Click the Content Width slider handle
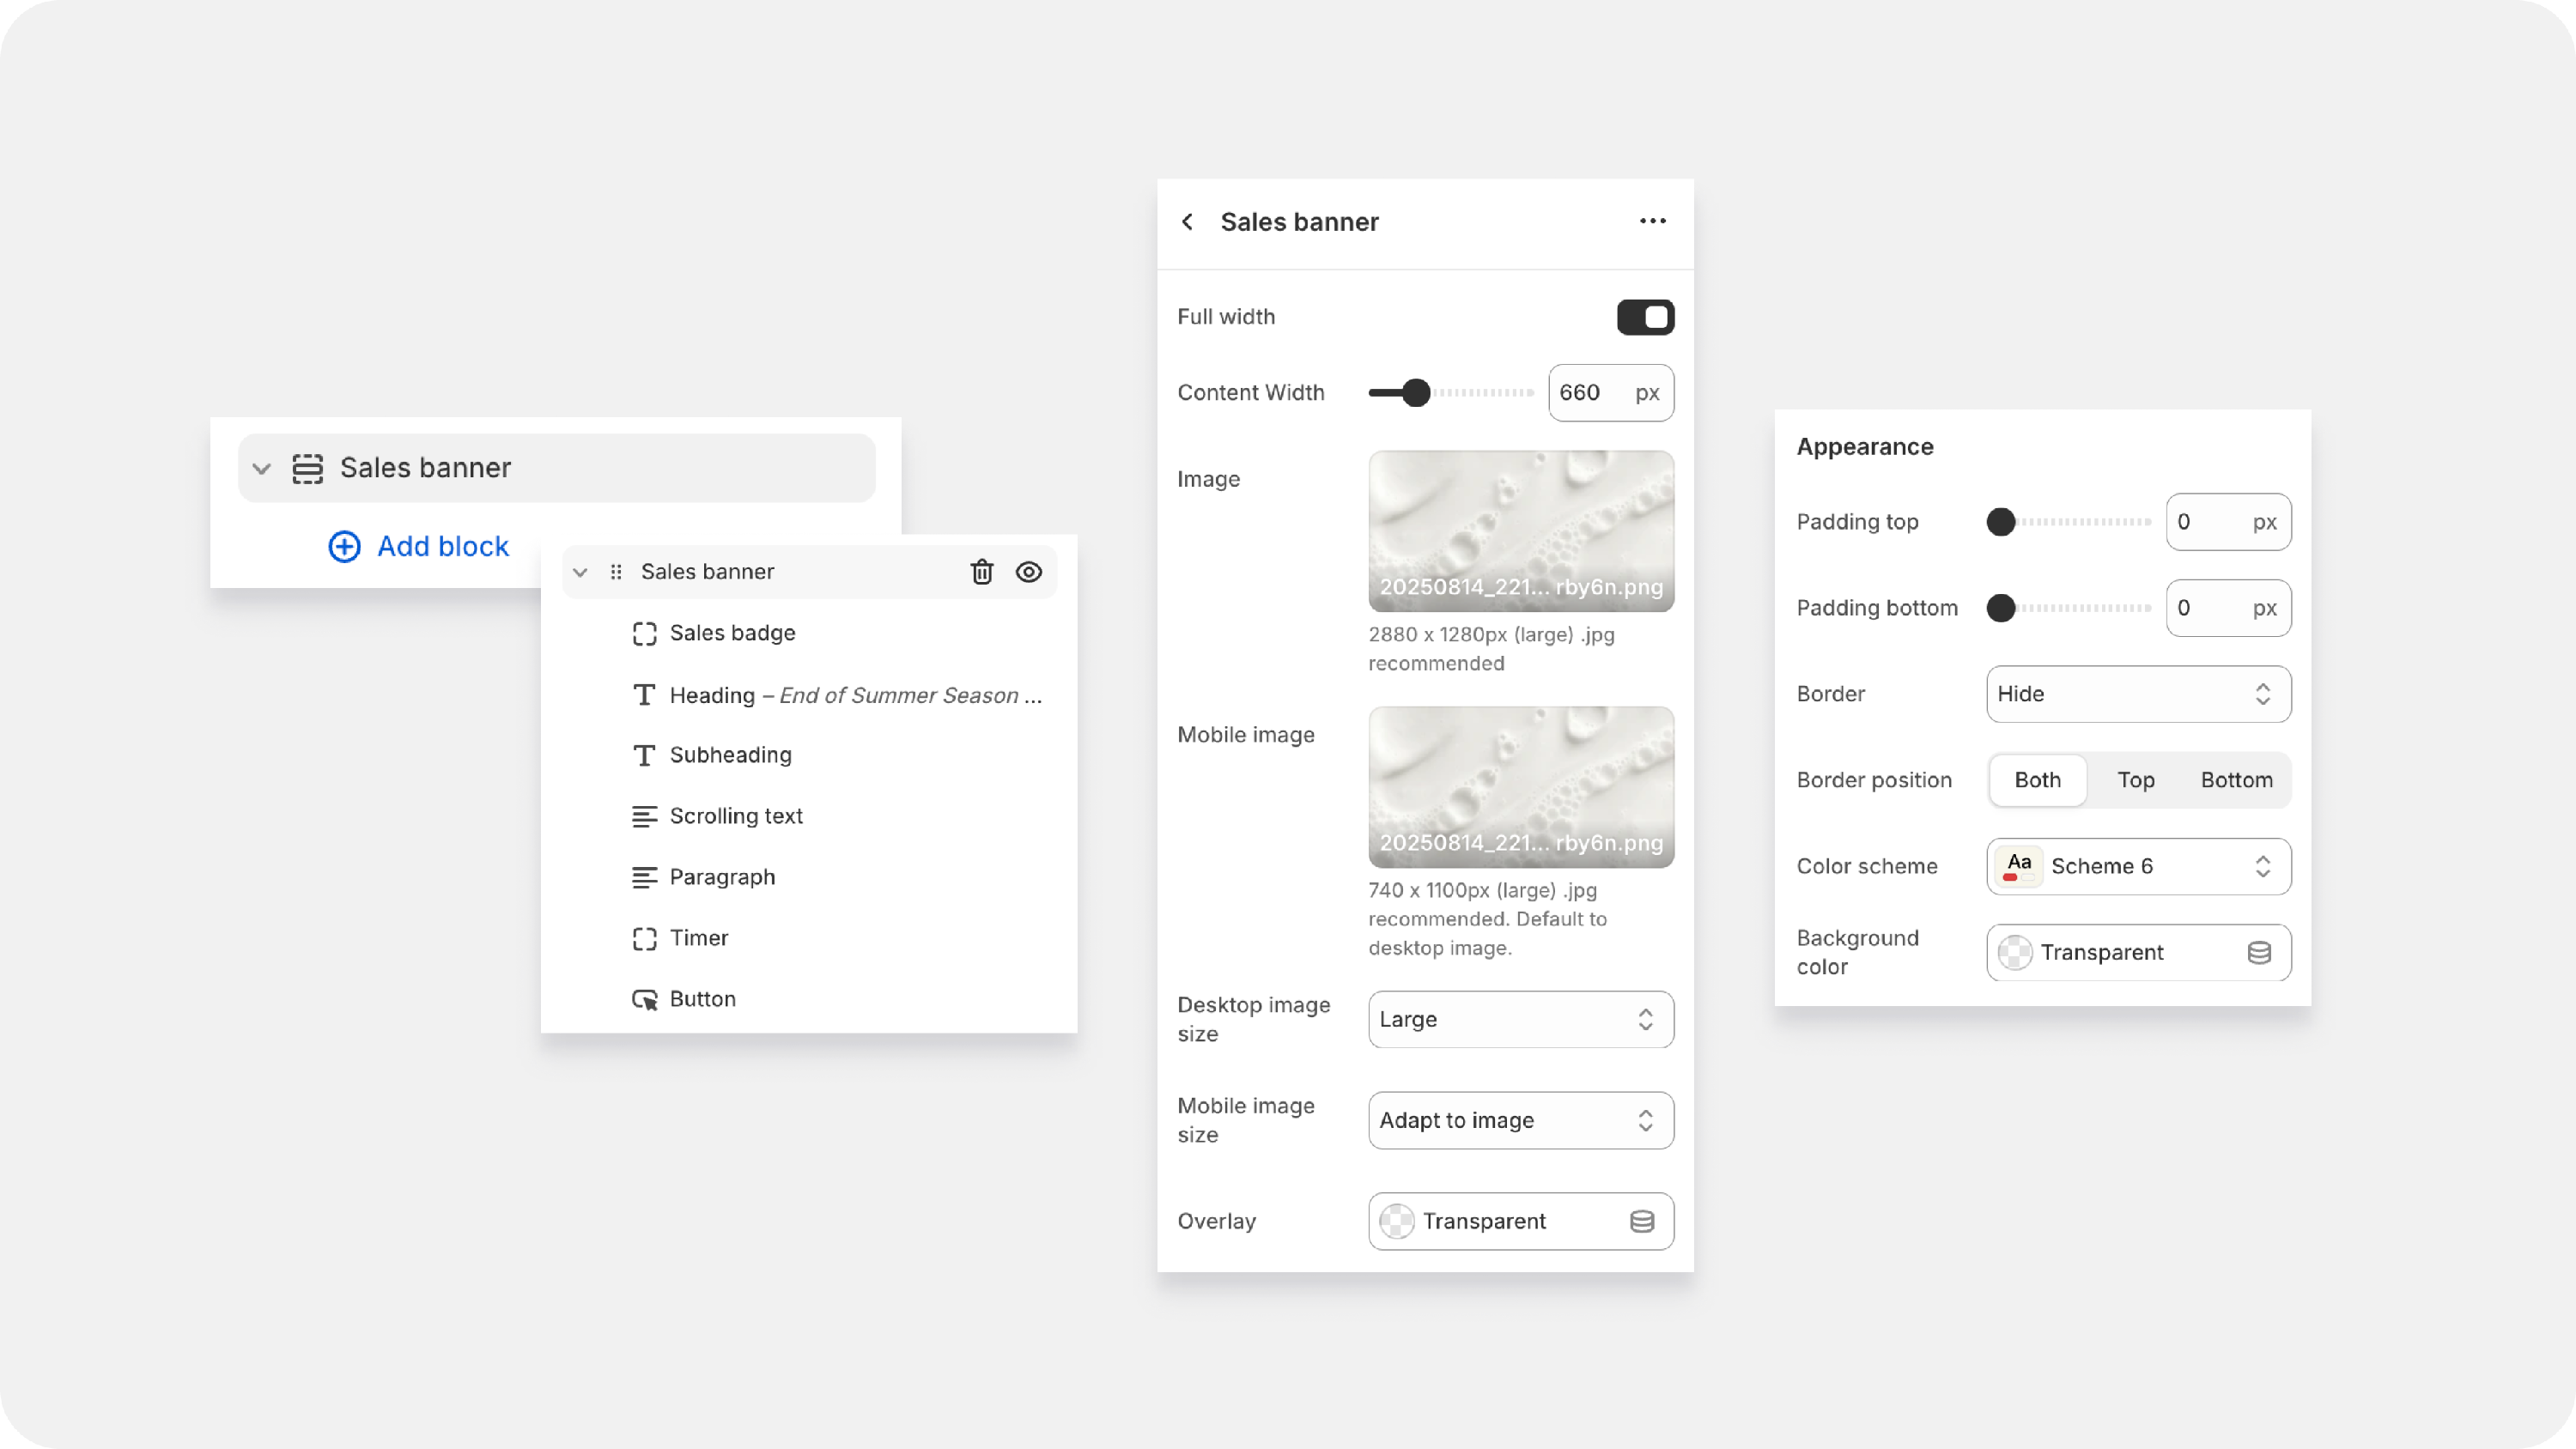 1415,392
